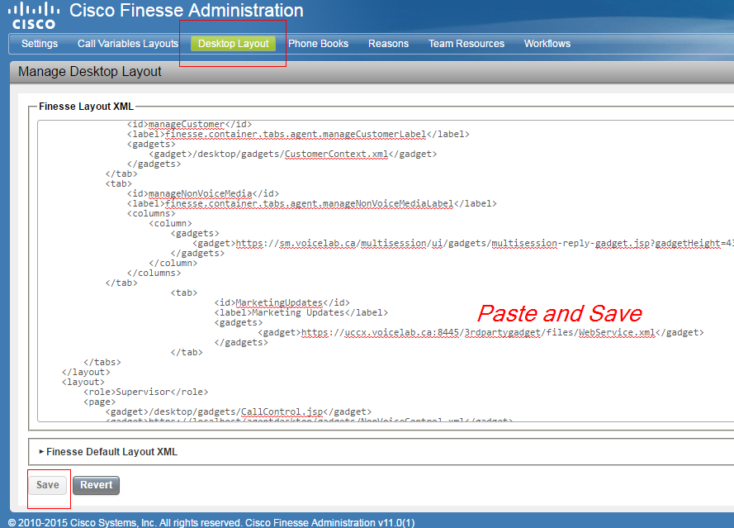Image resolution: width=734 pixels, height=528 pixels.
Task: Click the Supervisor role line
Action: tap(145, 392)
